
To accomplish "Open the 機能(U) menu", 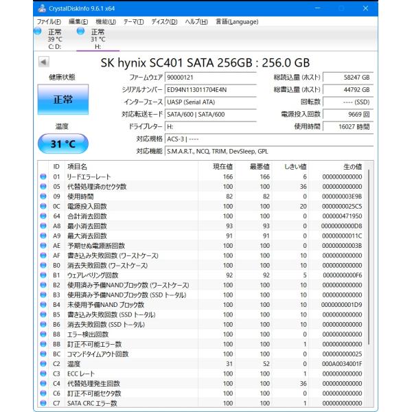I will pyautogui.click(x=106, y=21).
